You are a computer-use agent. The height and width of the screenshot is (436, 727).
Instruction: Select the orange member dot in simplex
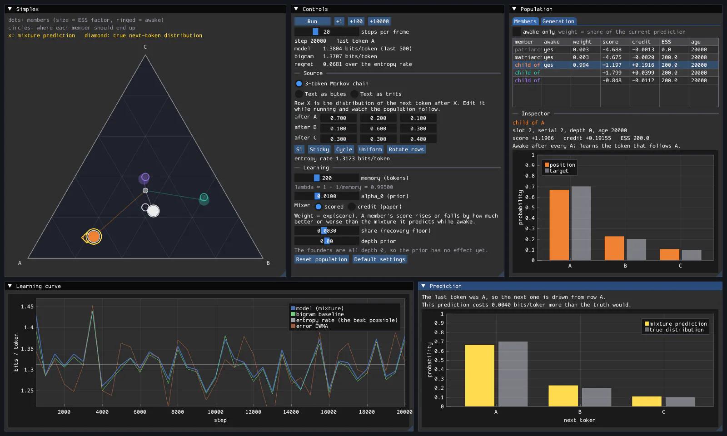94,237
